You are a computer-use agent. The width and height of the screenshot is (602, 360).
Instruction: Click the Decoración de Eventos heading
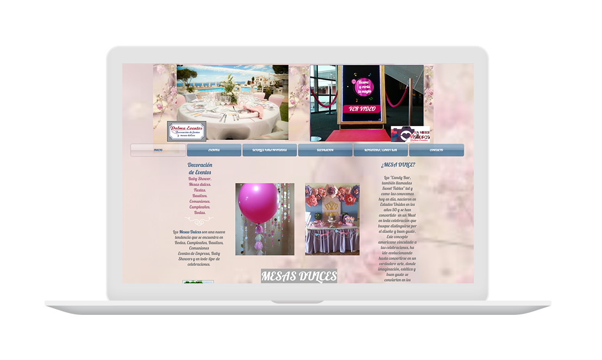(200, 169)
